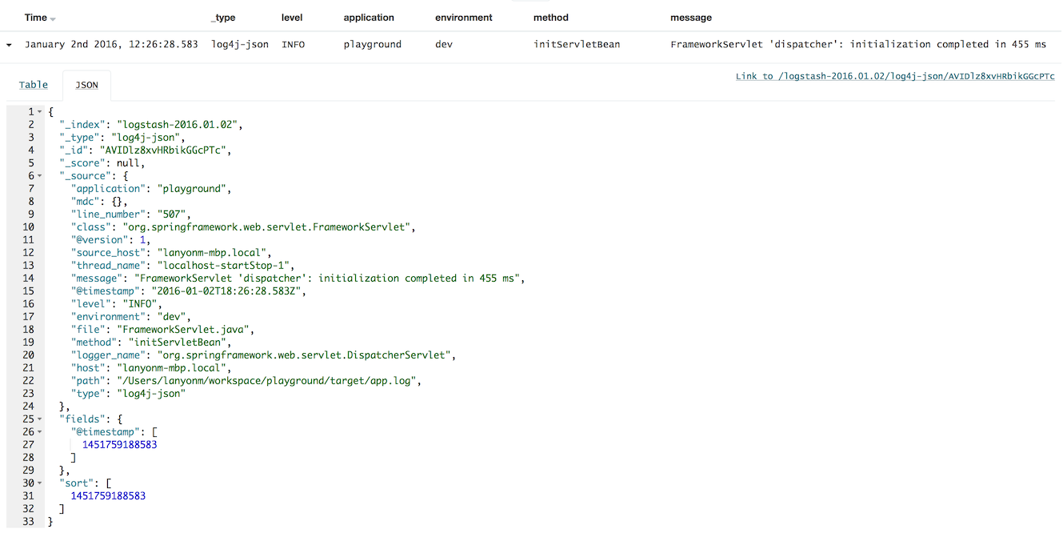Switch to the Table tab
This screenshot has width=1063, height=533.
33,84
